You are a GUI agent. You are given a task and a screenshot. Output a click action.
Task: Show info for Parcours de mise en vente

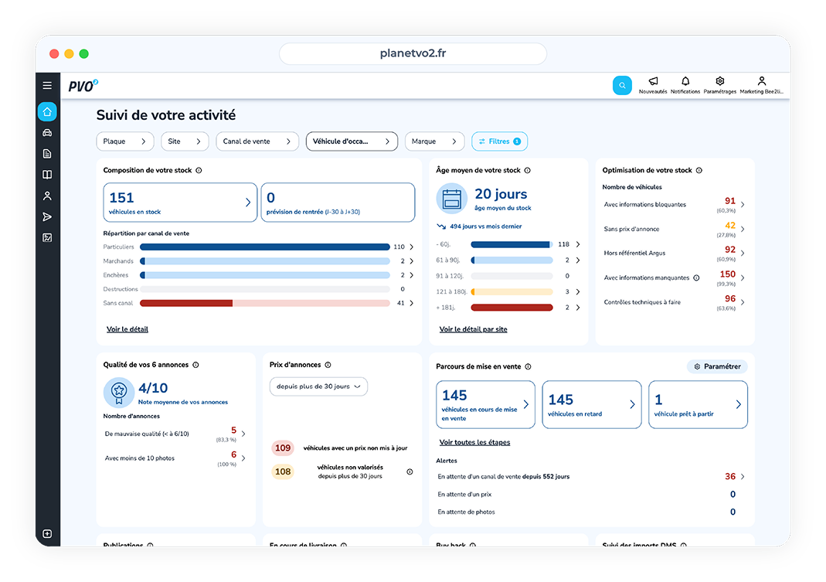pos(528,366)
